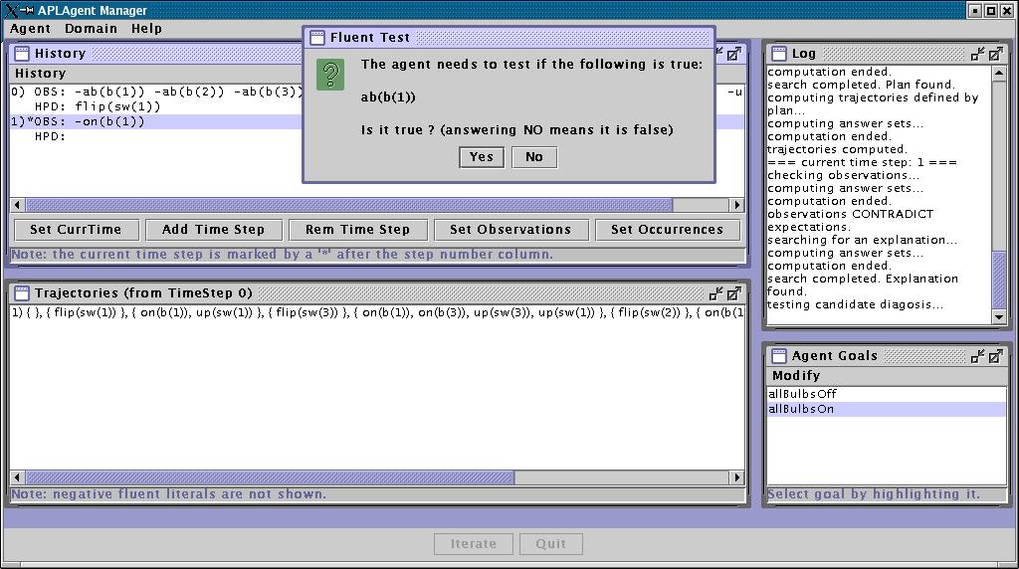This screenshot has height=569, width=1019.
Task: Maximize the History panel
Action: (733, 54)
